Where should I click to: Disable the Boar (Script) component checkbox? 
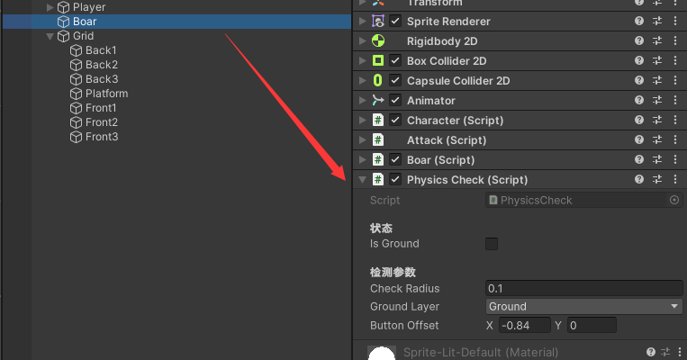tap(395, 160)
